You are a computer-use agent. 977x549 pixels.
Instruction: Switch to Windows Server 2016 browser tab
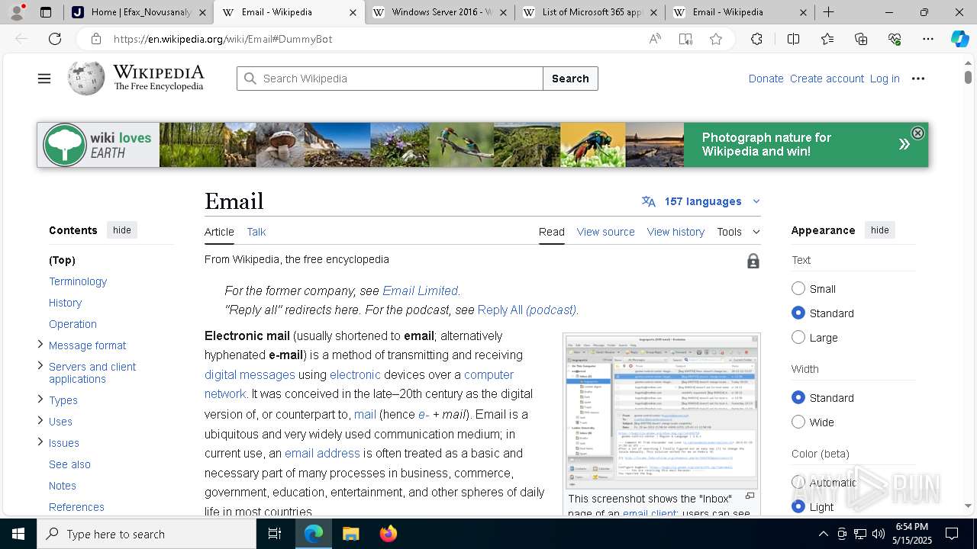[440, 12]
